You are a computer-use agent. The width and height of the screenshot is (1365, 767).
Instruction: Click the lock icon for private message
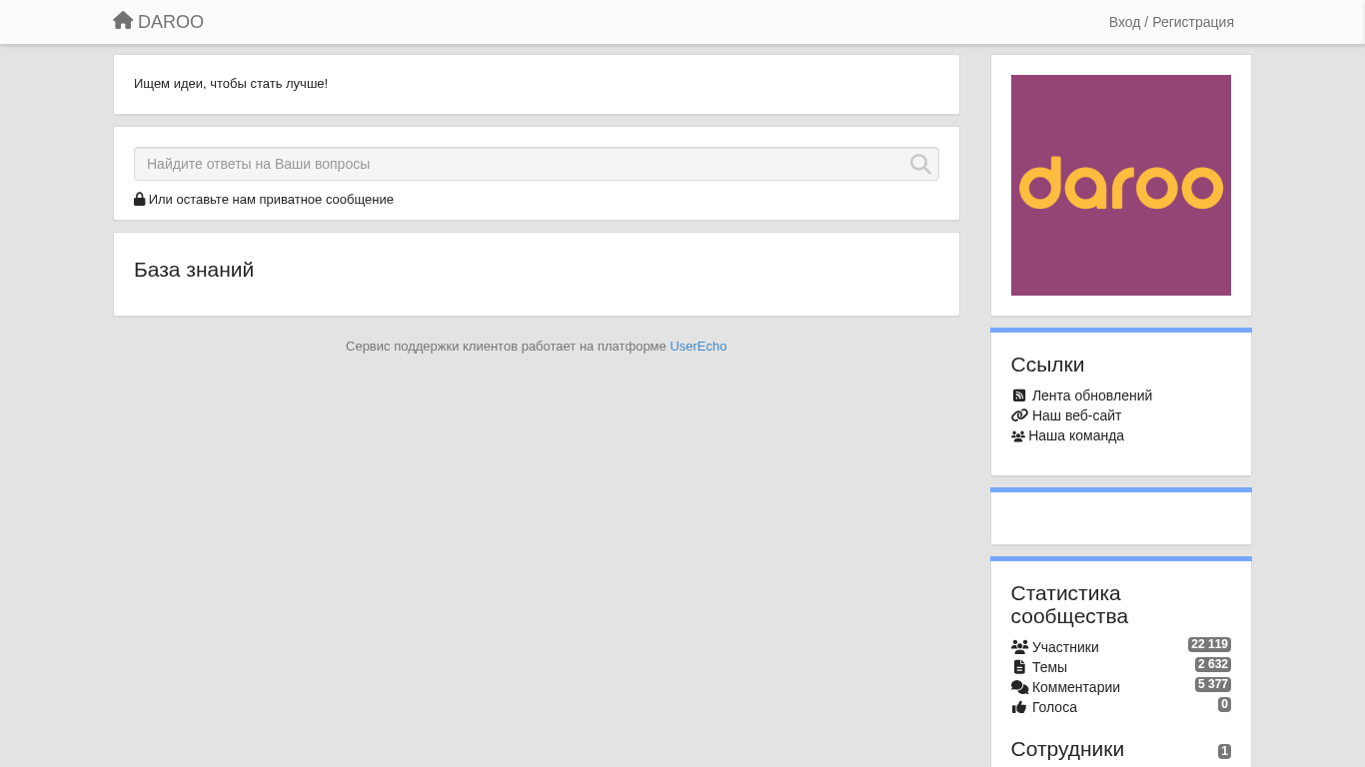140,199
